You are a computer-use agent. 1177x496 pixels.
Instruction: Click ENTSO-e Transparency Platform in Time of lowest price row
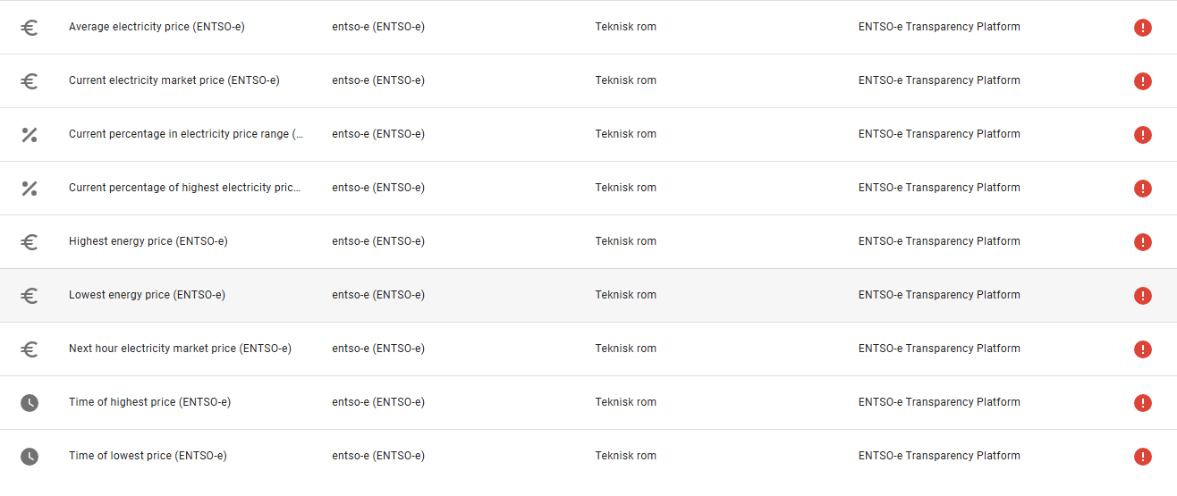click(939, 456)
